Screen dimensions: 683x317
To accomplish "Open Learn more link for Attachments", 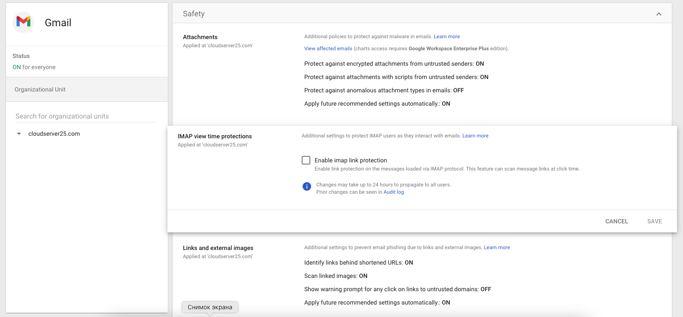I will 447,37.
